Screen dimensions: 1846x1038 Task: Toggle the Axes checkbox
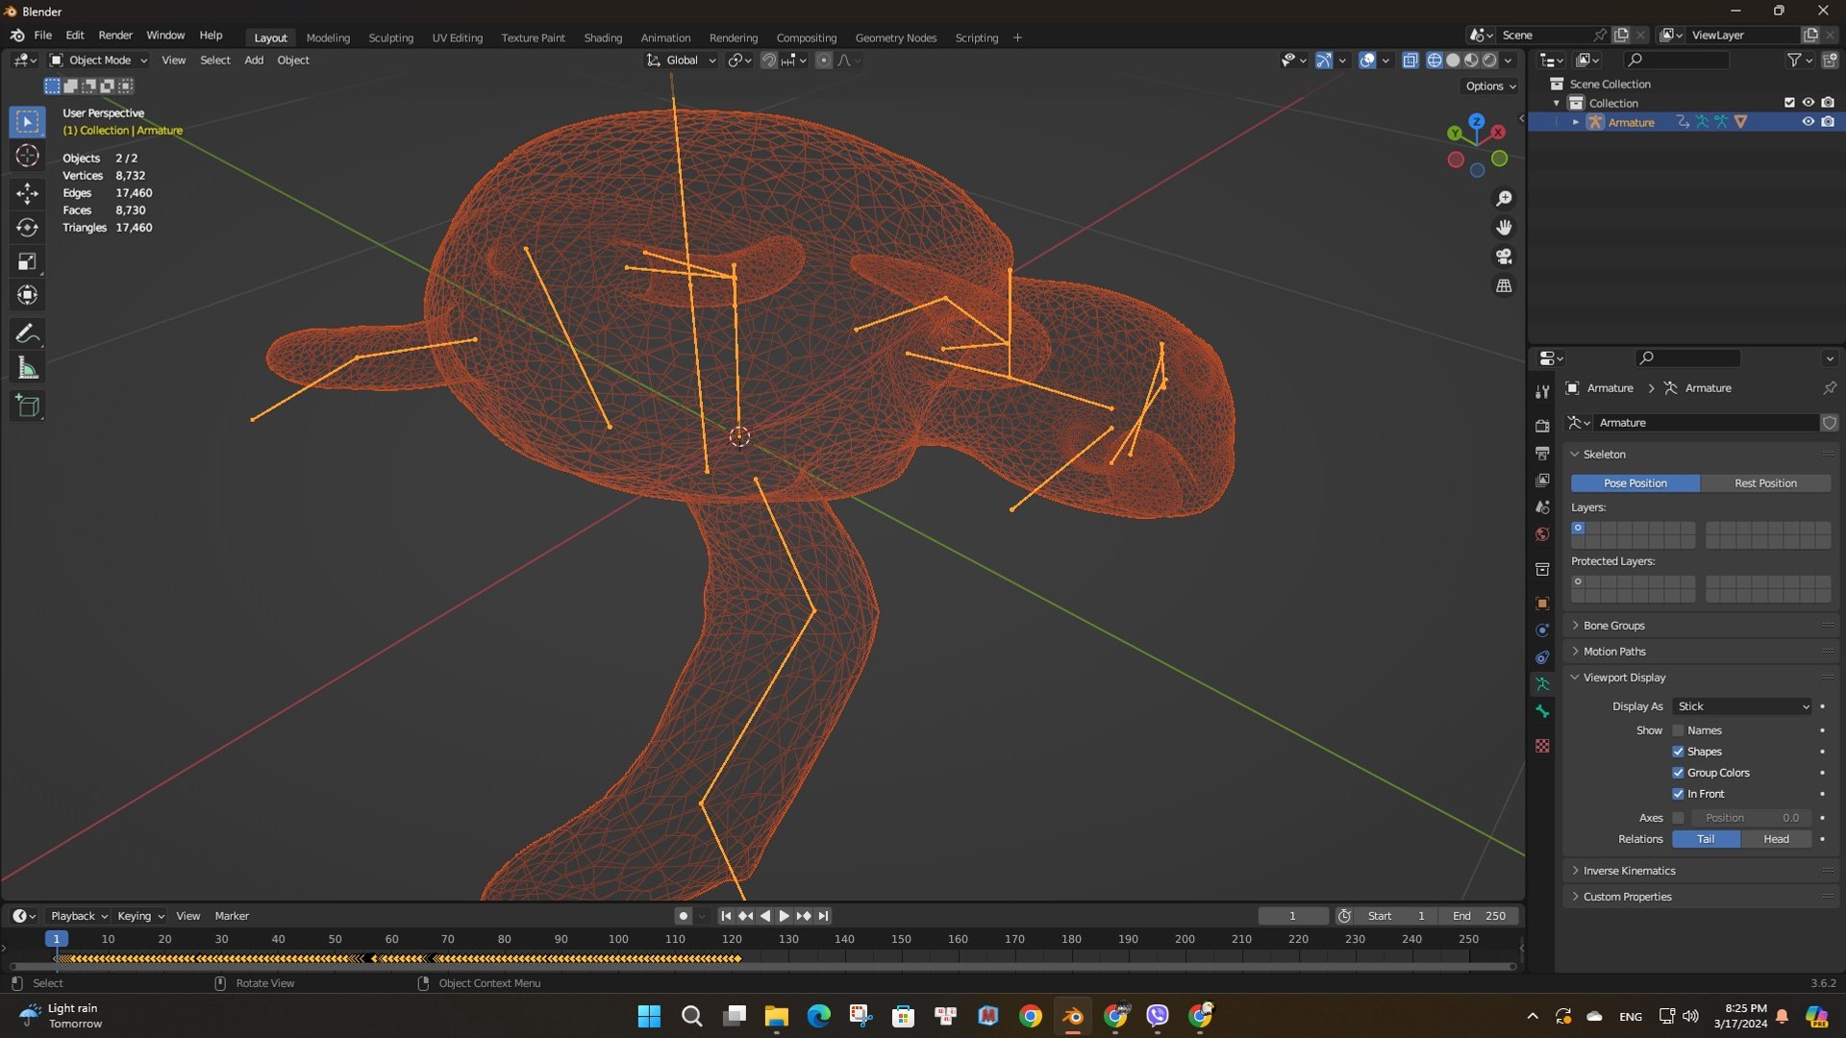point(1678,818)
